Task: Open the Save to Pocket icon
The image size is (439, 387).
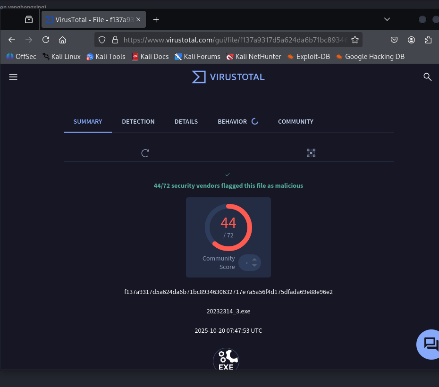Action: 394,40
